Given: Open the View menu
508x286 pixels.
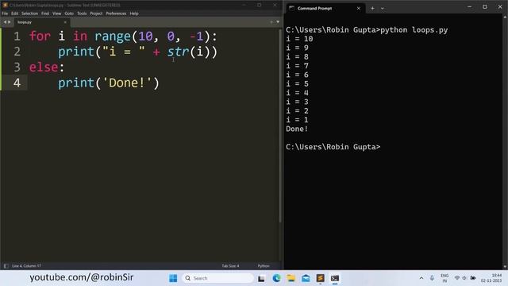Looking at the screenshot, I should (x=56, y=14).
